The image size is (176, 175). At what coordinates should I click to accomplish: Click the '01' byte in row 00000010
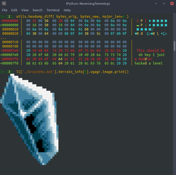click(x=80, y=29)
